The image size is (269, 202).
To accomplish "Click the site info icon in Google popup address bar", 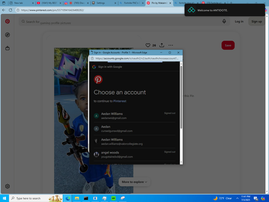I will (92, 58).
